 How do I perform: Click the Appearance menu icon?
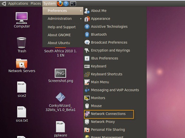point(87,19)
